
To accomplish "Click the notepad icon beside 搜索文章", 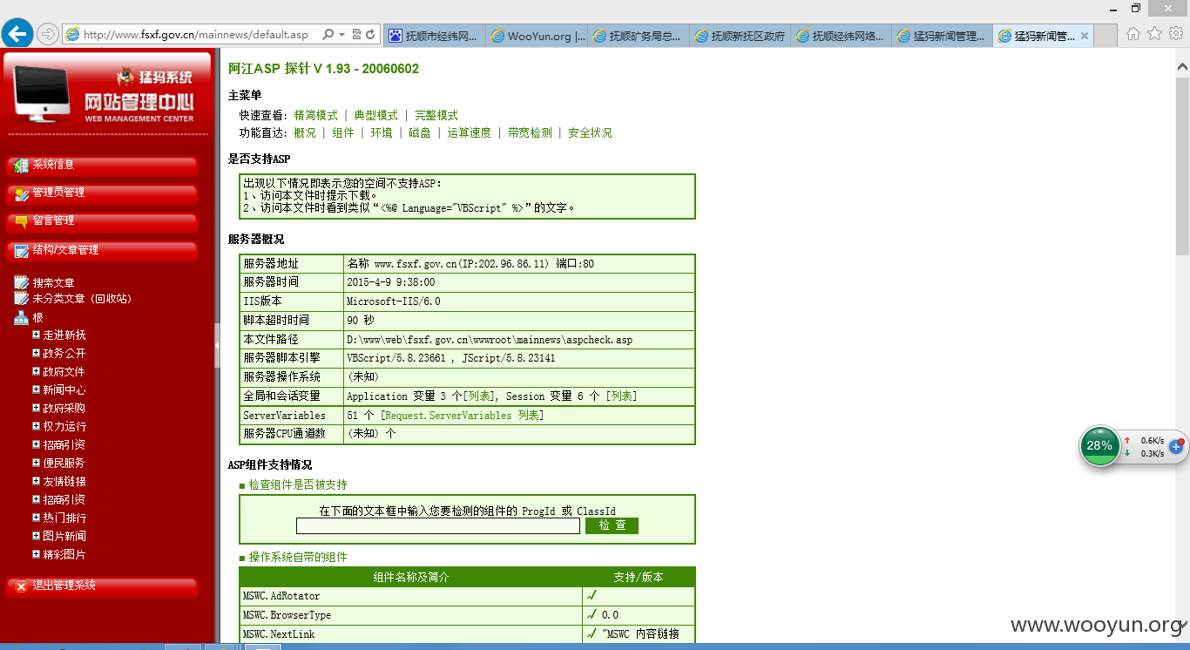I will click(21, 282).
